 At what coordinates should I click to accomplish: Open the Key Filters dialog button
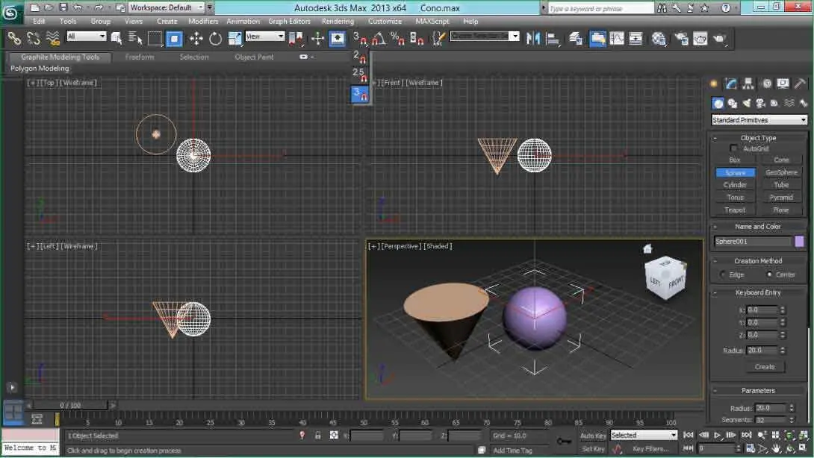650,448
